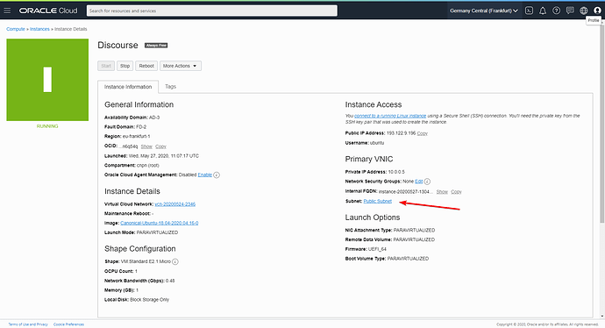
Task: Click the Always Free badge
Action: (156, 46)
